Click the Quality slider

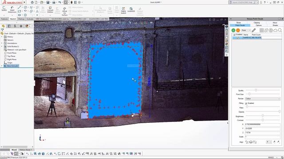263,90
